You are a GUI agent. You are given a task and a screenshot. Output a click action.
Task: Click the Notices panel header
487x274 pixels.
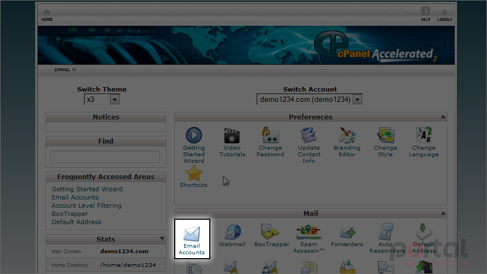tap(106, 117)
